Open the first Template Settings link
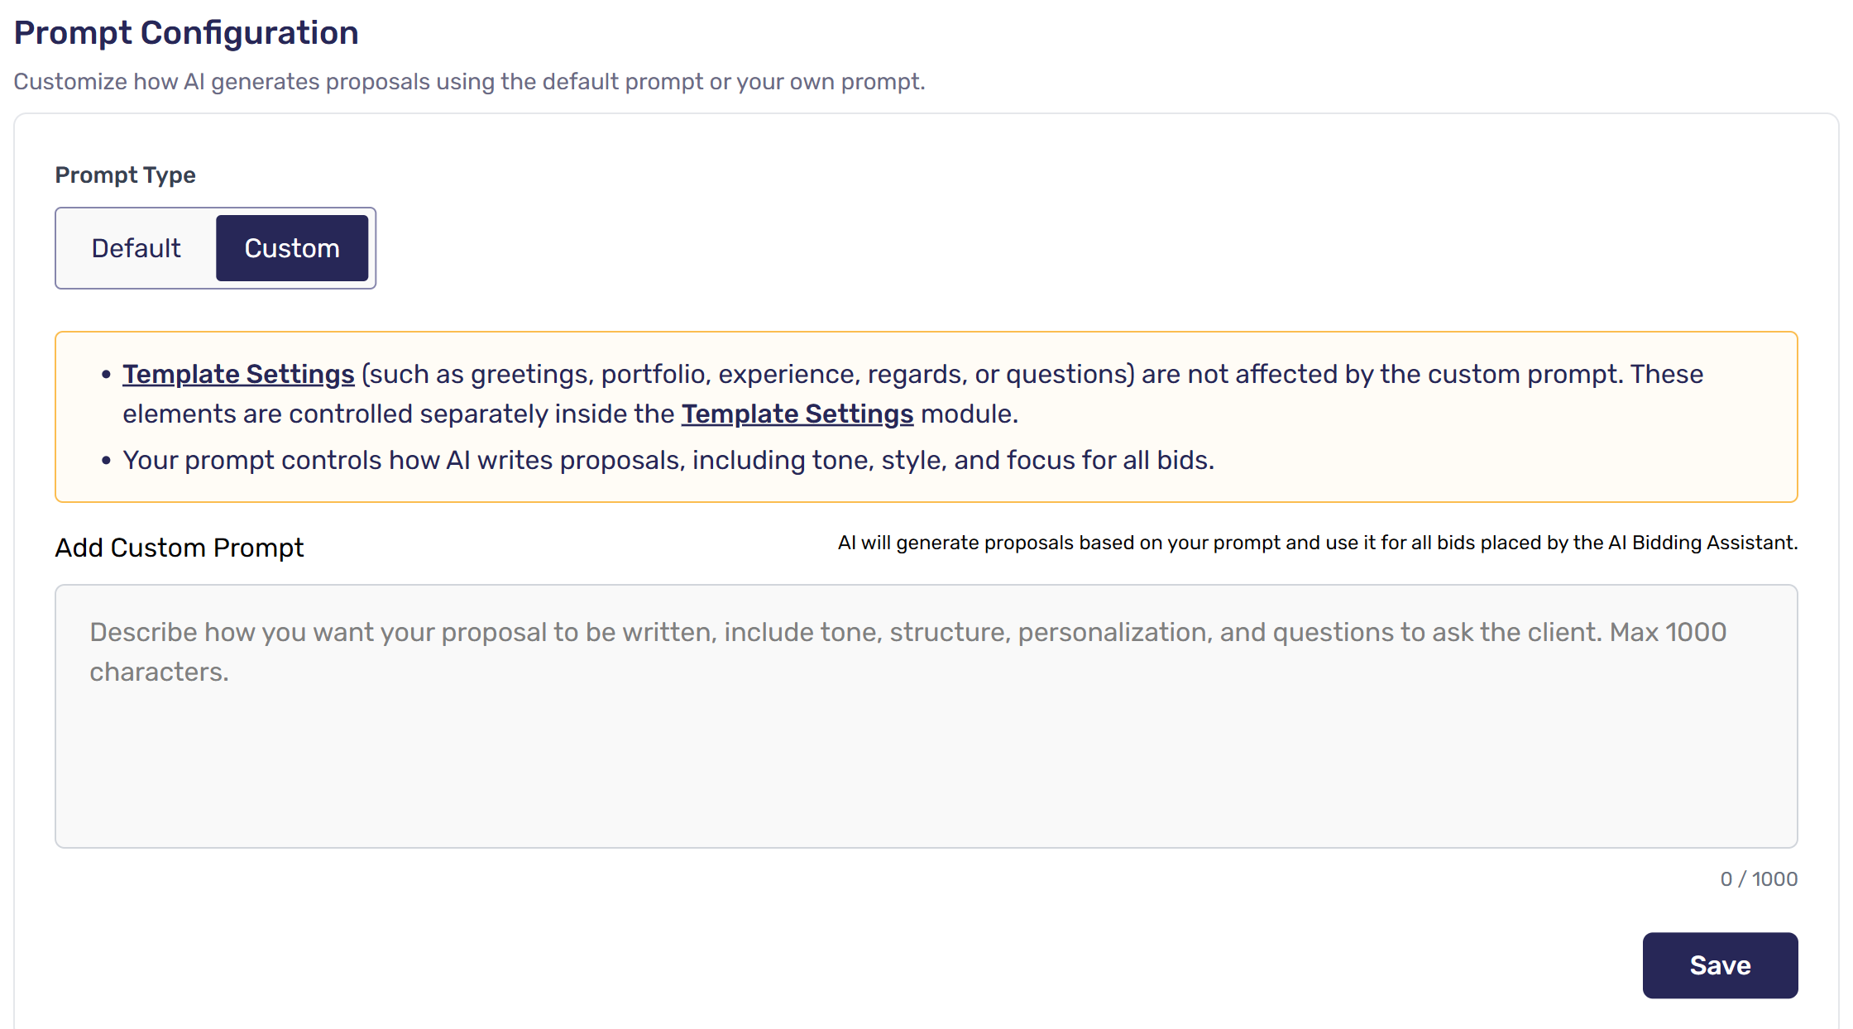Image resolution: width=1853 pixels, height=1029 pixels. tap(238, 374)
